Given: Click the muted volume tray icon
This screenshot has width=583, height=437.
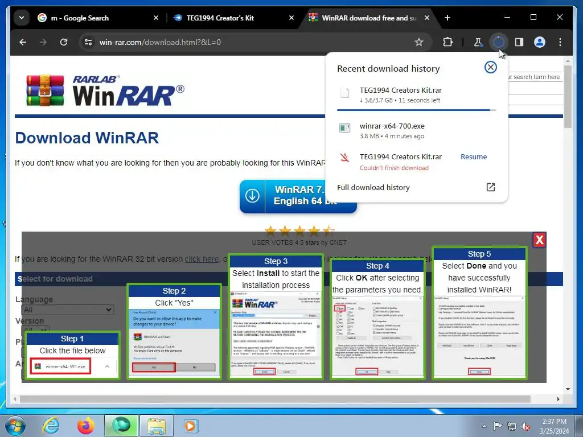Looking at the screenshot, I should pos(525,426).
